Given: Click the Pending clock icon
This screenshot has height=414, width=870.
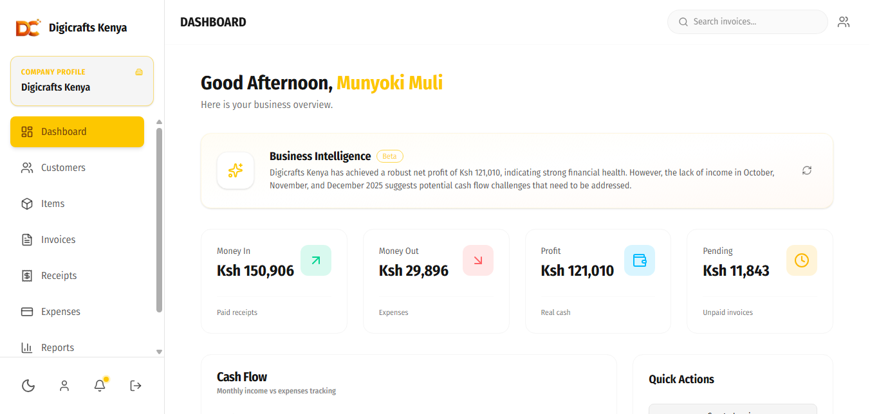Looking at the screenshot, I should tap(802, 260).
